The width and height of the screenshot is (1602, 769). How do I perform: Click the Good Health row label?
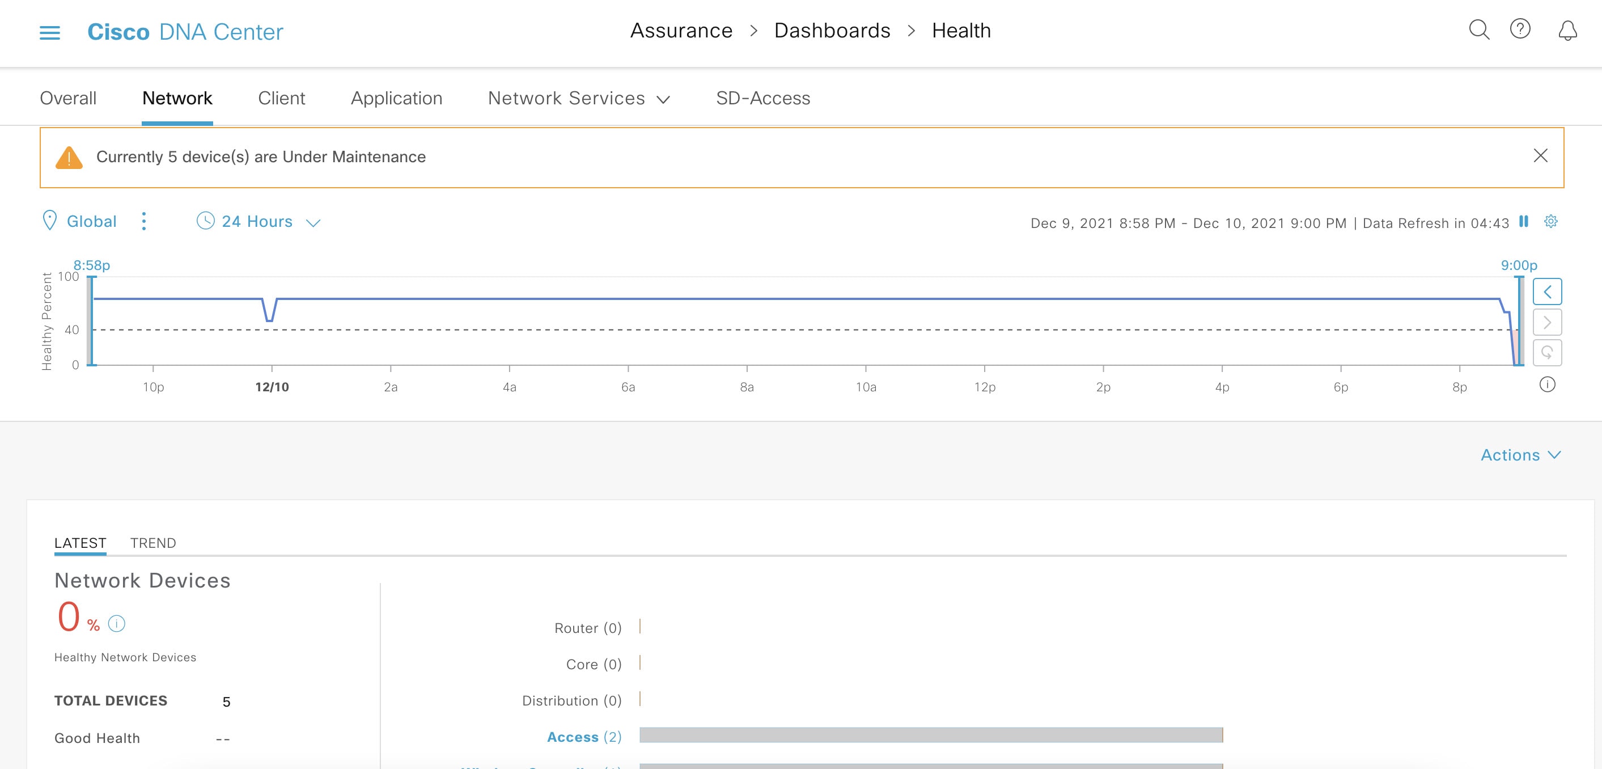tap(97, 738)
